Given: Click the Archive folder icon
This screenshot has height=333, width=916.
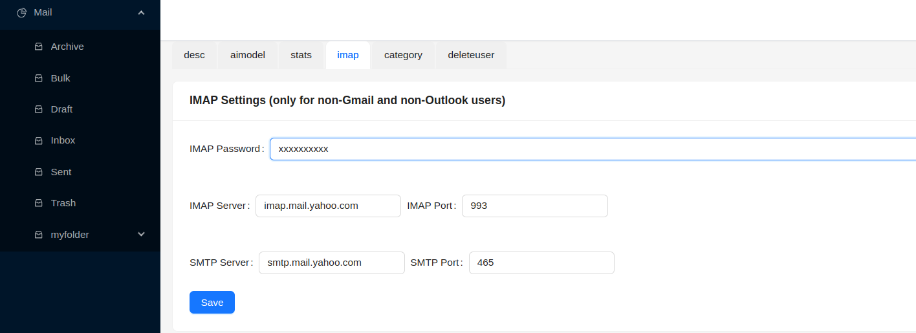Looking at the screenshot, I should coord(38,47).
